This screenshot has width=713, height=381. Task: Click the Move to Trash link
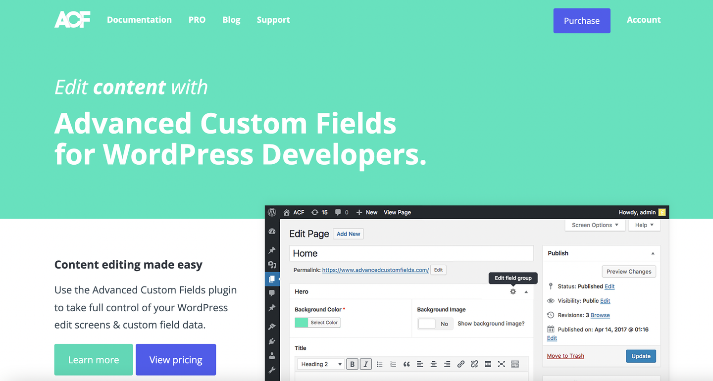click(565, 356)
